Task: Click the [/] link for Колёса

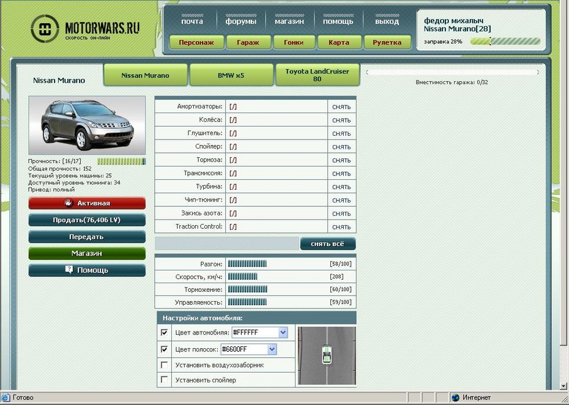Action: pos(233,120)
